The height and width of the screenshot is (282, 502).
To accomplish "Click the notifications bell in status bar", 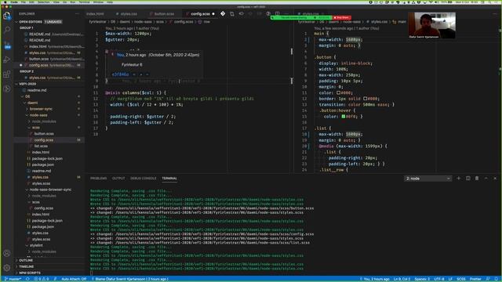I will click(497, 279).
